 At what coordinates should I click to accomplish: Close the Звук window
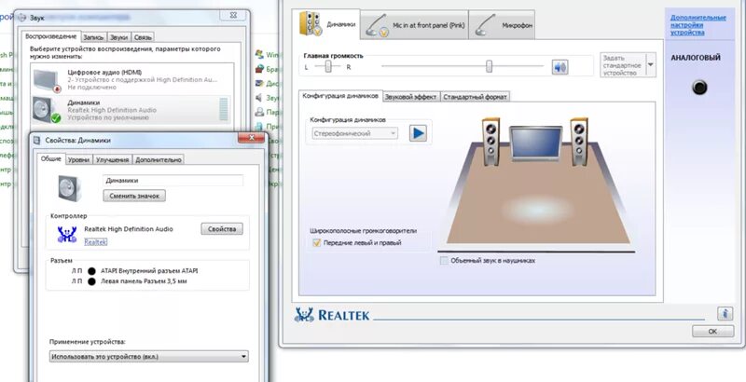coord(232,15)
